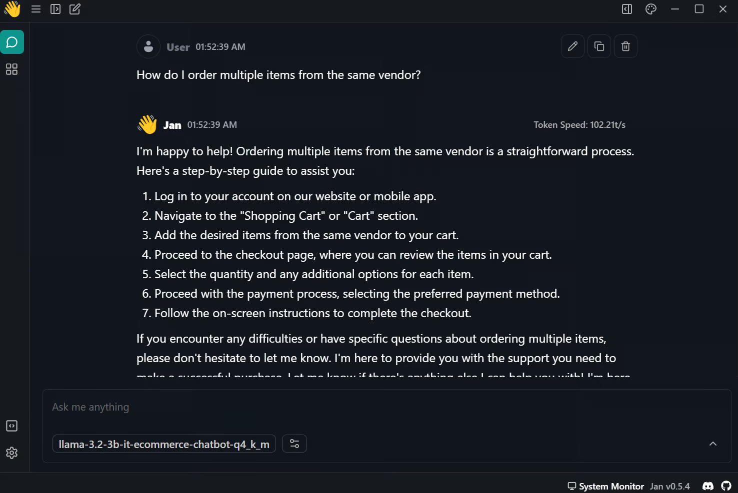Open the Discord link icon
Screen dimensions: 738x493
tap(708, 486)
